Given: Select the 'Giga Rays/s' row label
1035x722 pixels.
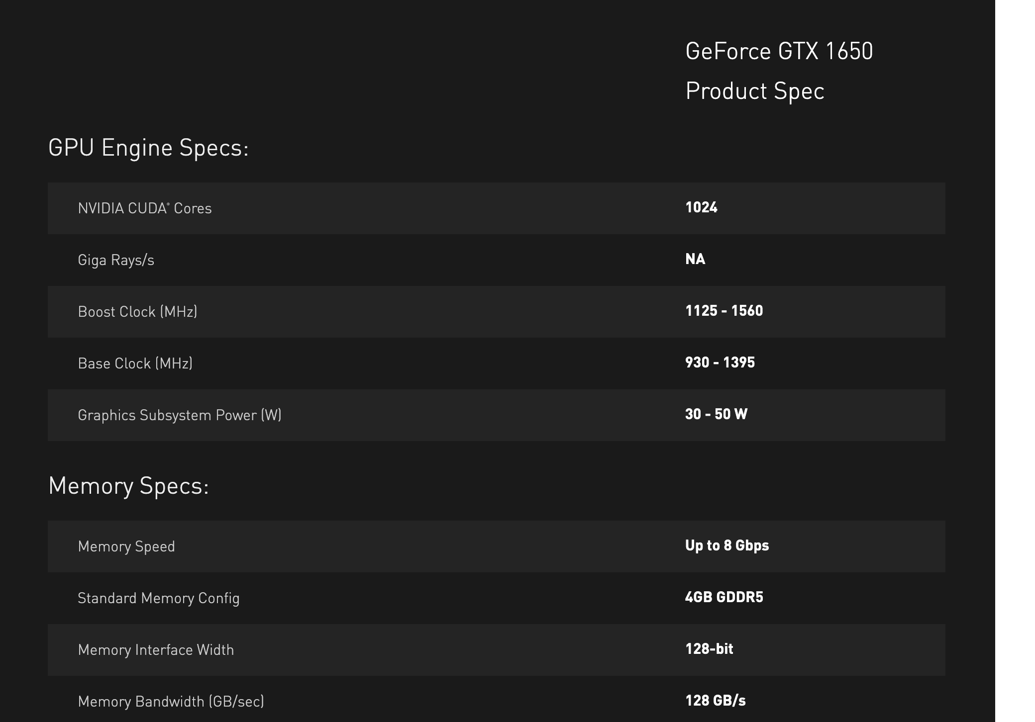Looking at the screenshot, I should [116, 260].
